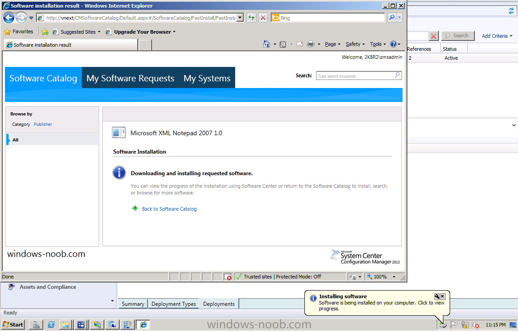Click the Microsoft XML Notepad application icon
Viewport: 518px width, 331px height.
point(119,132)
